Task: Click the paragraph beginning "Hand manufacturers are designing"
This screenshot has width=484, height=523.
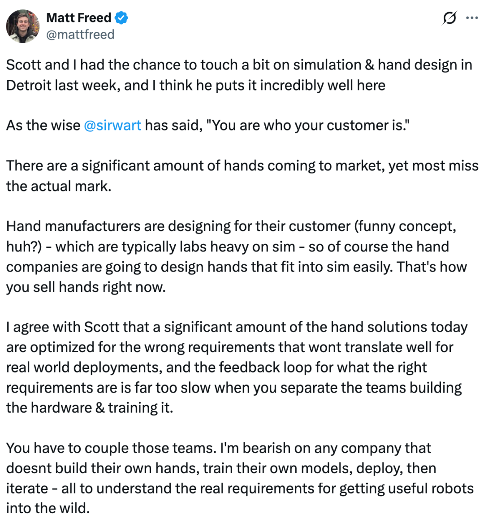Action: pyautogui.click(x=237, y=256)
